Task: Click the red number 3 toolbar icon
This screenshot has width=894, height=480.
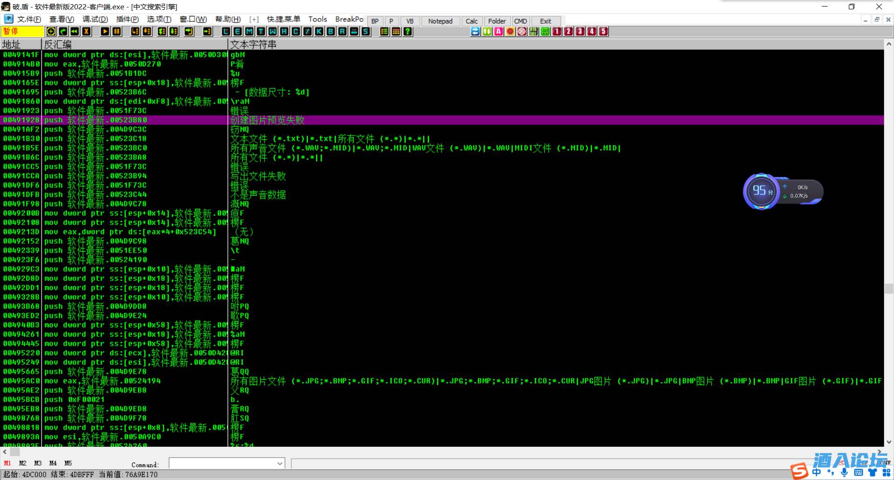Action: [580, 31]
